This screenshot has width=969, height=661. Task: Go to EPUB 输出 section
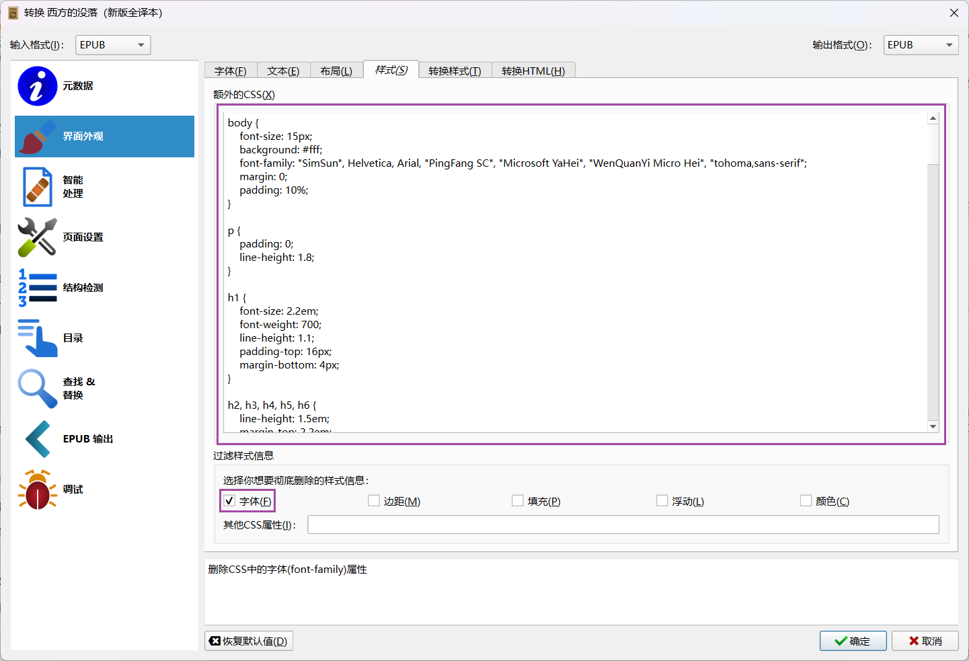point(87,439)
